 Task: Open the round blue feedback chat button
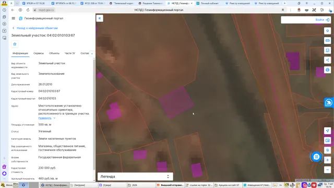[316, 157]
